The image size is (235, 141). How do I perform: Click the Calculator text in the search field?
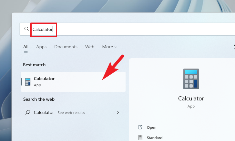pos(42,30)
